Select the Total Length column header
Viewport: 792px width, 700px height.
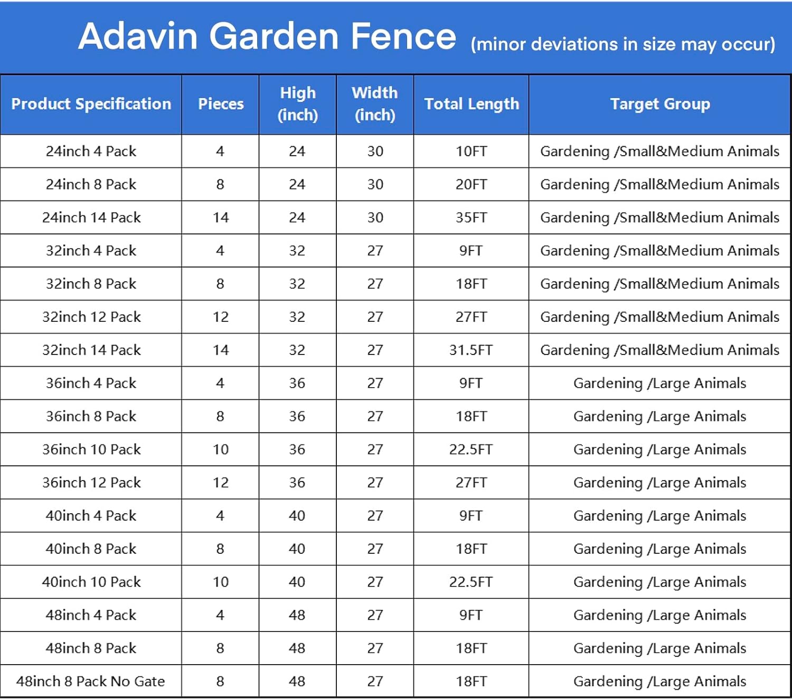point(471,104)
